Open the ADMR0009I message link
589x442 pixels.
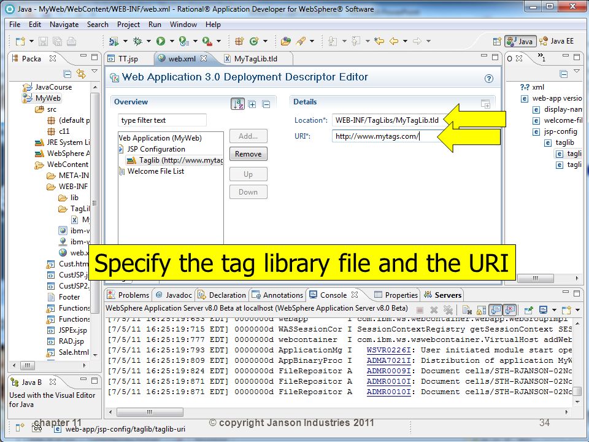point(389,371)
